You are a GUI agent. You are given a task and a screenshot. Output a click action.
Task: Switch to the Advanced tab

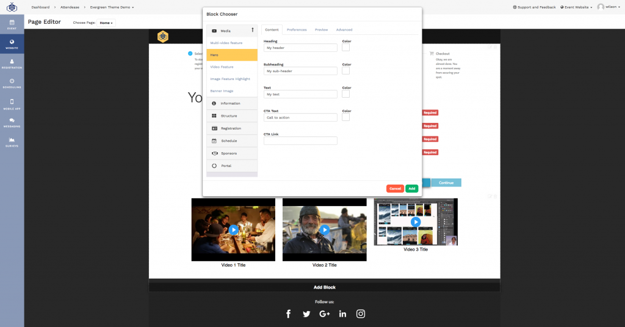coord(344,29)
